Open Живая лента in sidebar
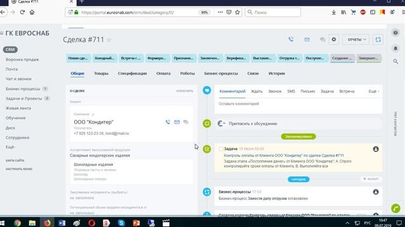 (18, 108)
